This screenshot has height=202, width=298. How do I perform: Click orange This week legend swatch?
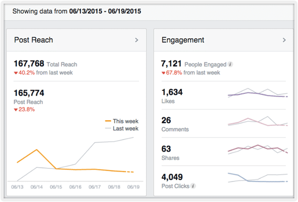click(108, 121)
